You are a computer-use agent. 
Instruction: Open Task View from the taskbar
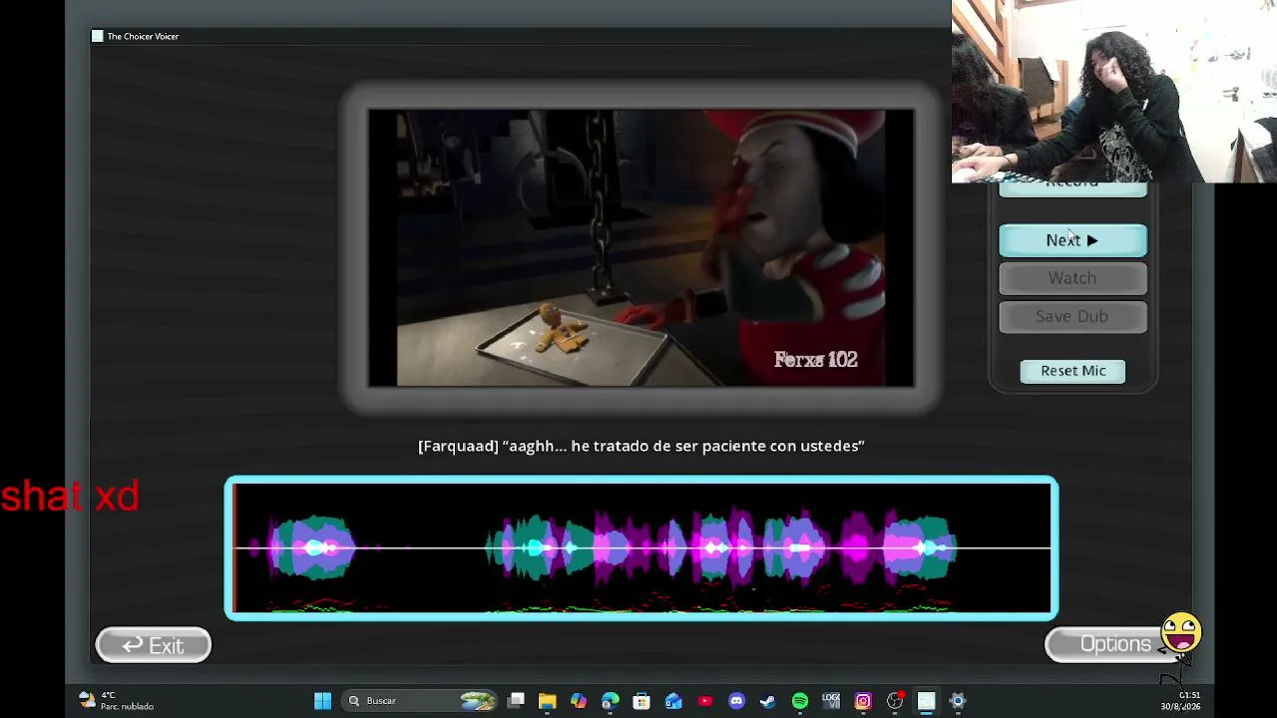(516, 701)
